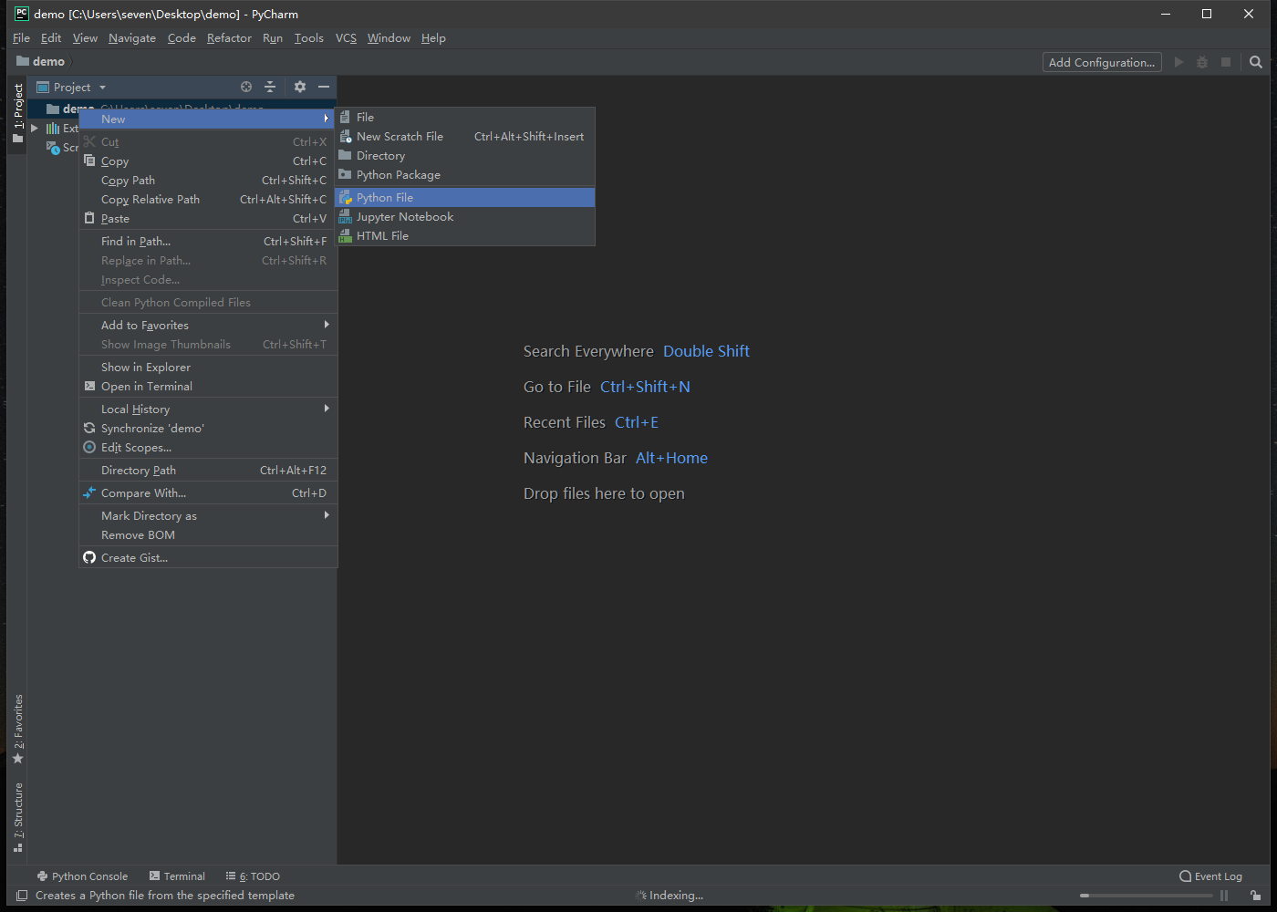Choose Find in Path menu entry

tap(209, 241)
